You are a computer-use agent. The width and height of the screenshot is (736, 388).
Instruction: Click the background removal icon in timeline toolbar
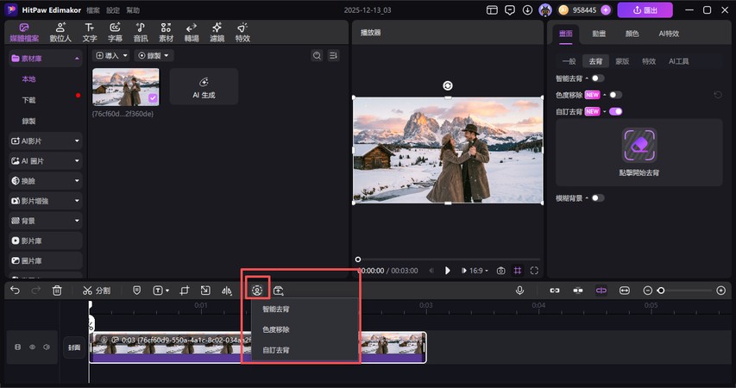point(256,291)
